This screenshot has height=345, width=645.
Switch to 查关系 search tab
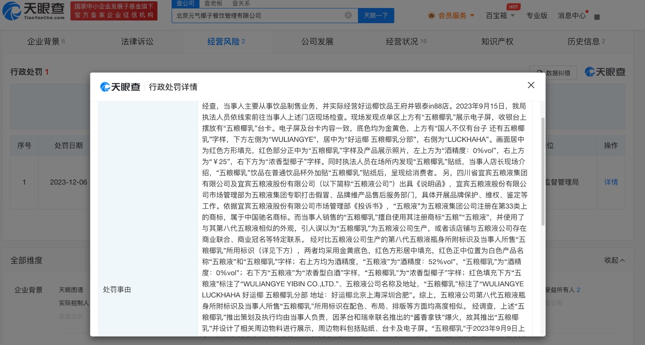(x=241, y=4)
